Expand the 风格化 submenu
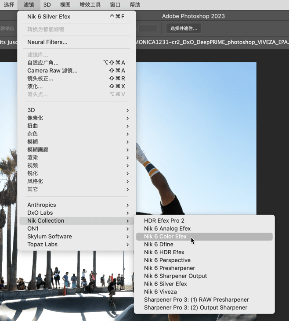 [76, 181]
